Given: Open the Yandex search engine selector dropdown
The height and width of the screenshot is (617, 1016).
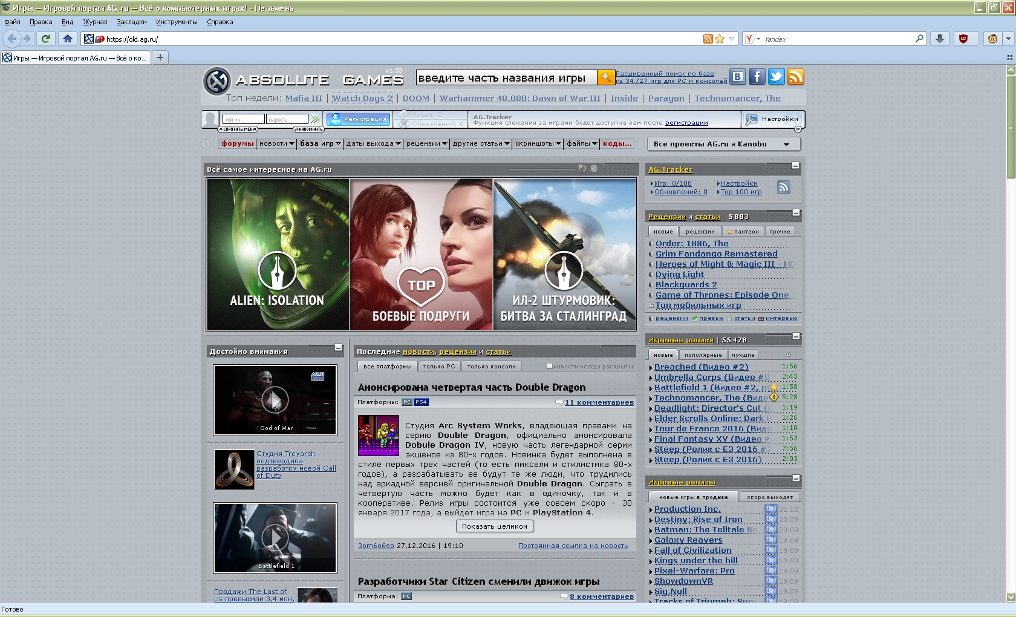Looking at the screenshot, I should click(x=752, y=39).
